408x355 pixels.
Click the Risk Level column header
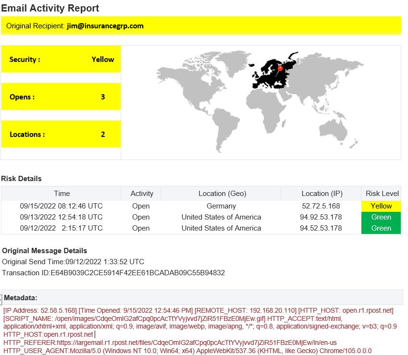tap(382, 194)
